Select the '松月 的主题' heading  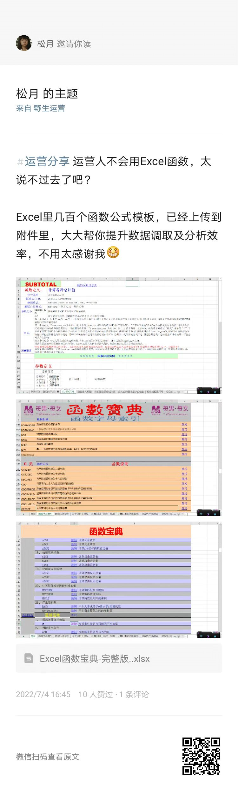47,94
